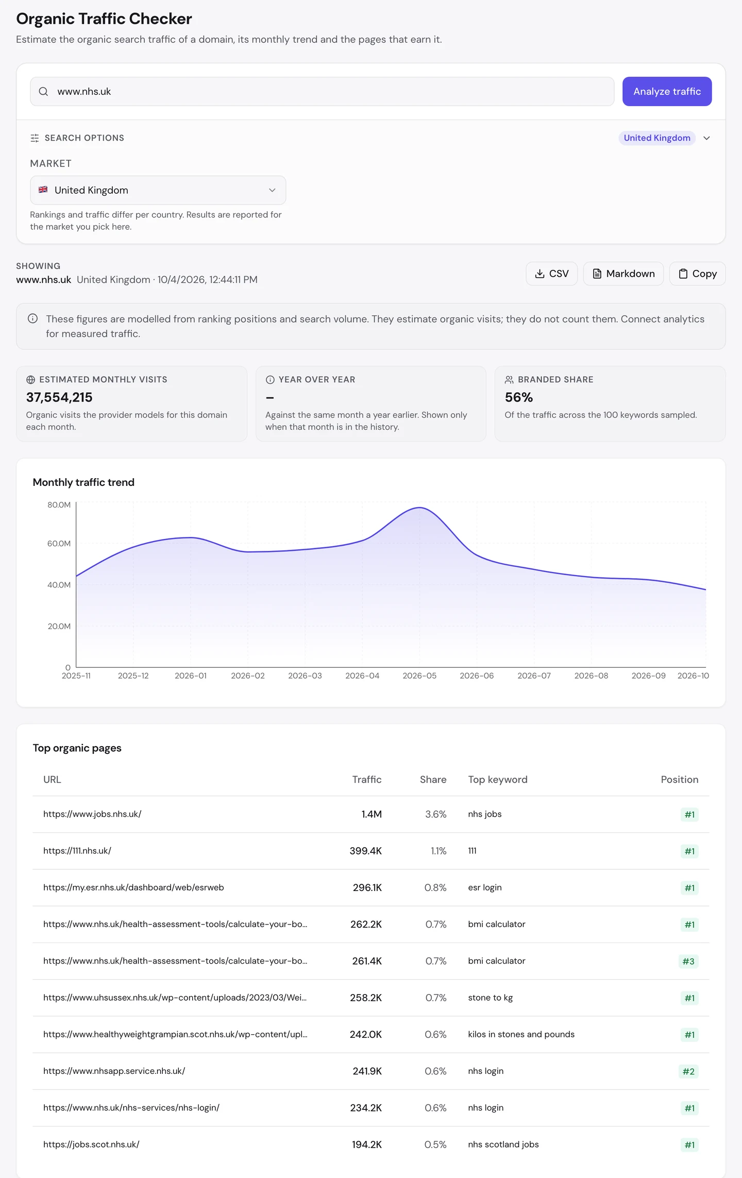The image size is (742, 1178).
Task: Click the 1.4M traffic value
Action: [x=372, y=814]
